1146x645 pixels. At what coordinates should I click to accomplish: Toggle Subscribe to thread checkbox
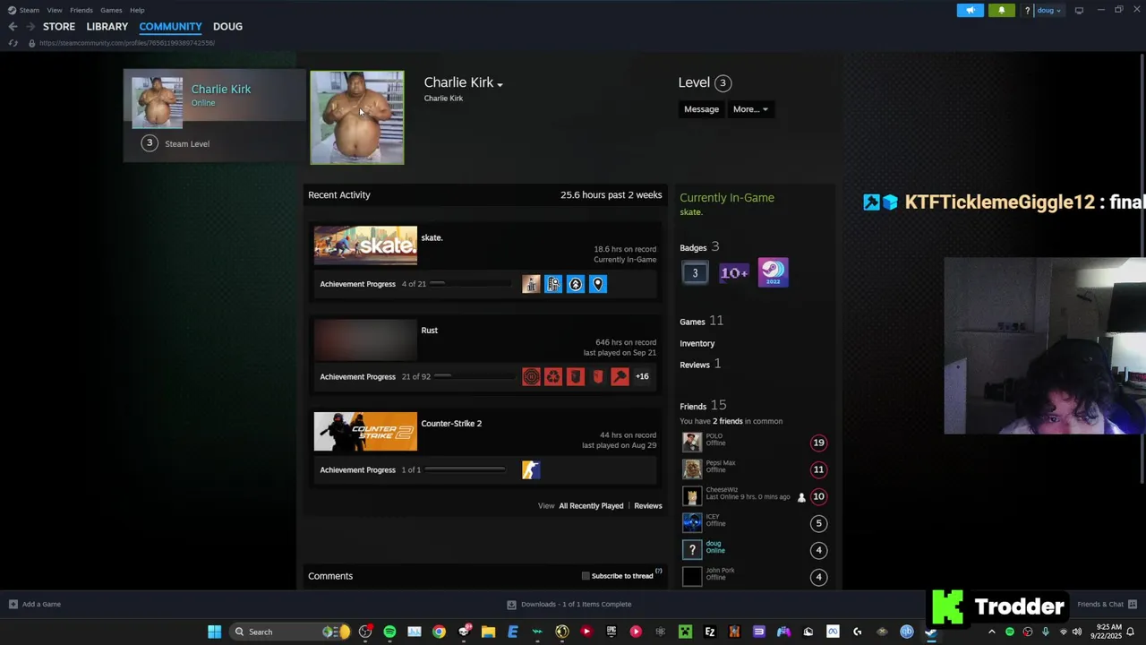[x=586, y=576]
